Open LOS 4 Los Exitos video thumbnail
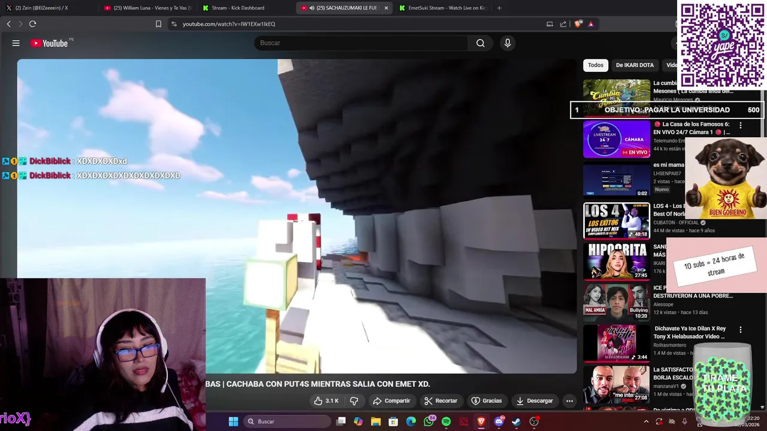The height and width of the screenshot is (431, 767). click(617, 221)
